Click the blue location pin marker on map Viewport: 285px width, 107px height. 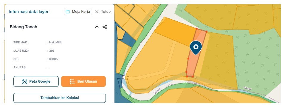point(196,48)
